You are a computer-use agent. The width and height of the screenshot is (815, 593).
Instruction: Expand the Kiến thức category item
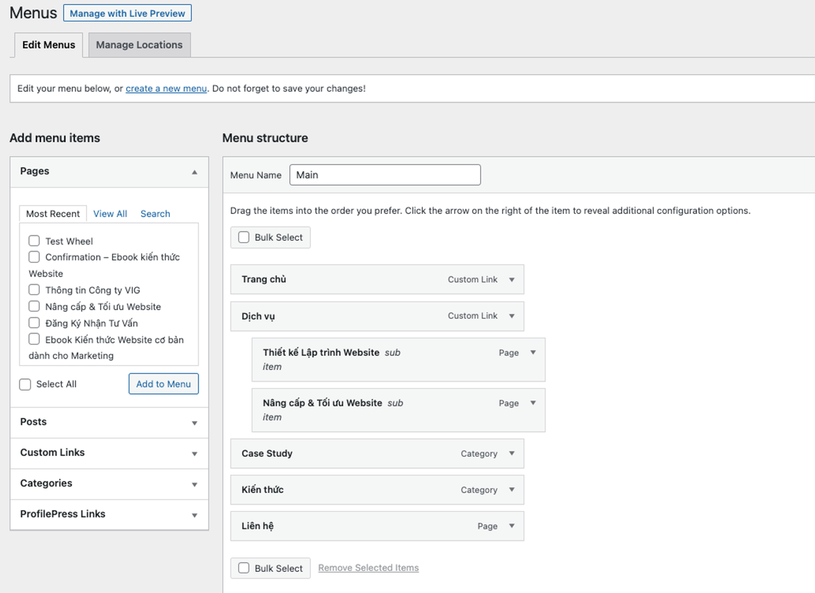pyautogui.click(x=511, y=490)
